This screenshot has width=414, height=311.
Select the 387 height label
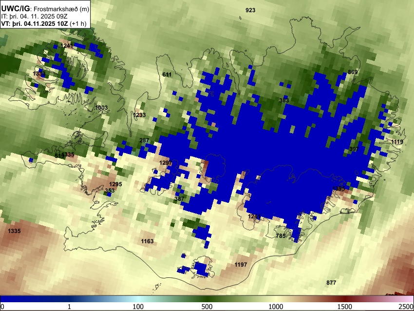tap(179, 199)
